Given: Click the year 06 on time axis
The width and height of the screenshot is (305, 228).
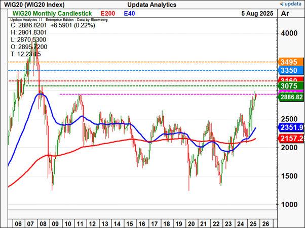Looking at the screenshot, I should 18,224.
